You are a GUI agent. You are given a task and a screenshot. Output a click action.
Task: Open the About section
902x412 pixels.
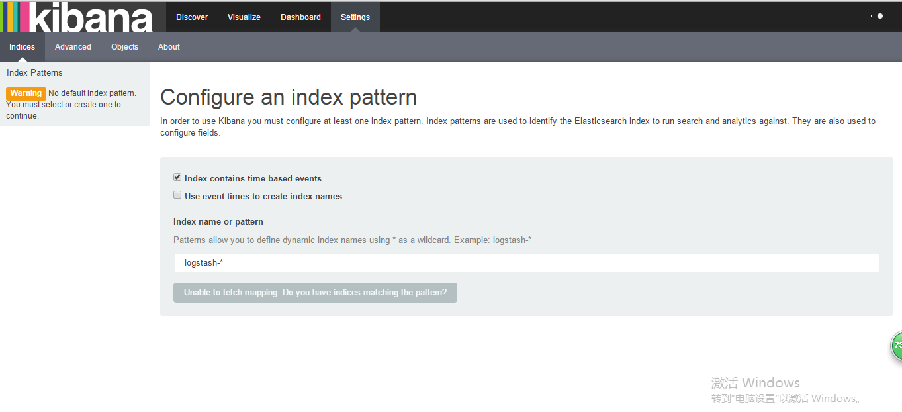tap(169, 47)
